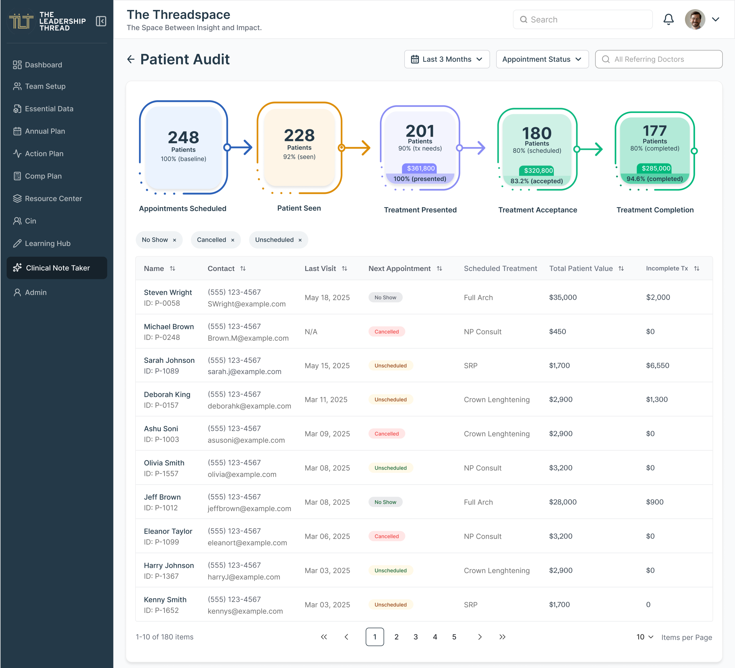The height and width of the screenshot is (668, 735).
Task: Collapse the sidebar with the panel icon
Action: (101, 21)
